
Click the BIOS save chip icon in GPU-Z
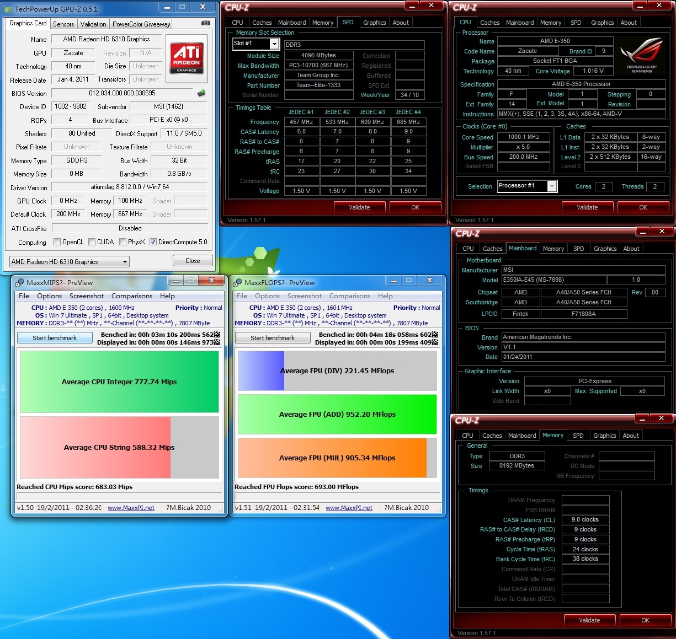click(x=201, y=93)
